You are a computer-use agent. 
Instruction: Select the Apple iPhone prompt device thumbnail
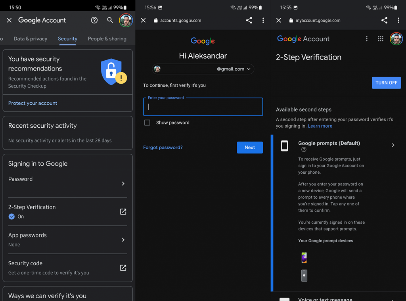pos(304,275)
